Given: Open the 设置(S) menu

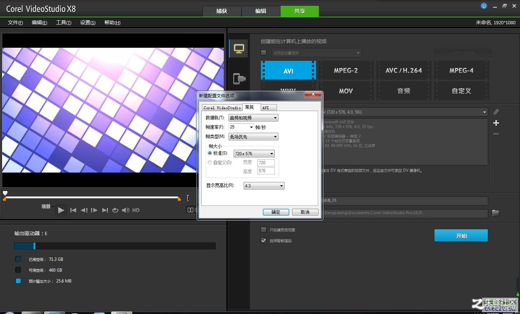Looking at the screenshot, I should pos(88,22).
